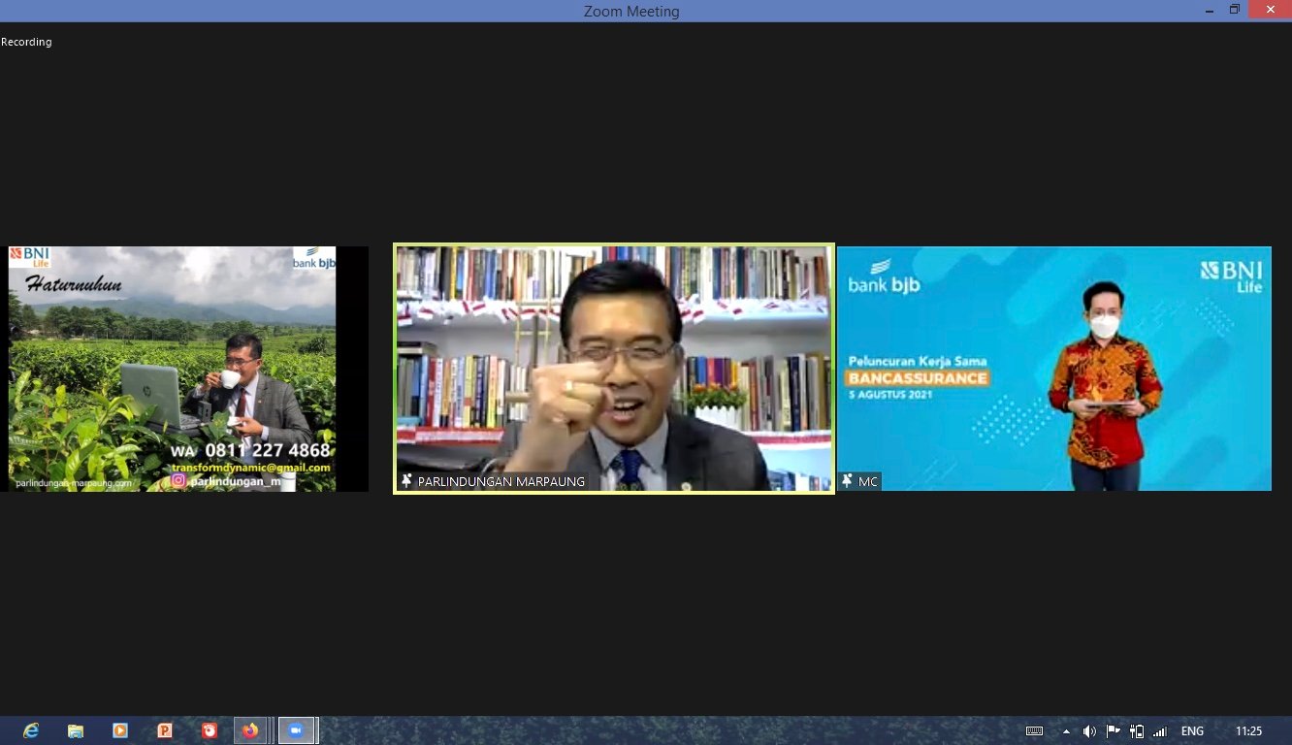Click the pin icon beside the MC label
Image resolution: width=1292 pixels, height=745 pixels.
pos(847,481)
